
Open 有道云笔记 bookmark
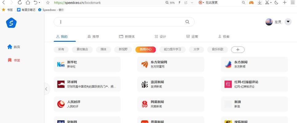pyautogui.click(x=26, y=10)
